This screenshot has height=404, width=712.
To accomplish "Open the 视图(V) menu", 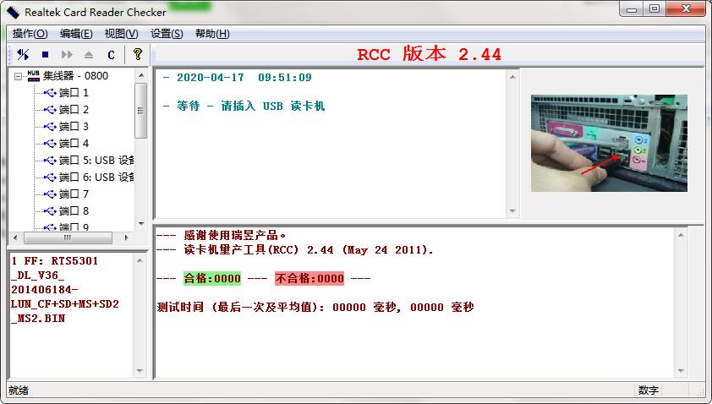I will (x=121, y=34).
